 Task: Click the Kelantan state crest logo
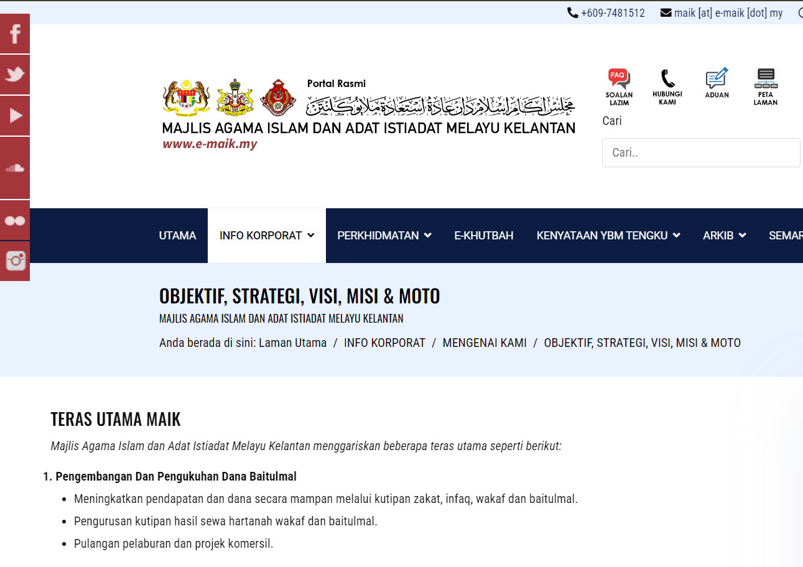(234, 98)
